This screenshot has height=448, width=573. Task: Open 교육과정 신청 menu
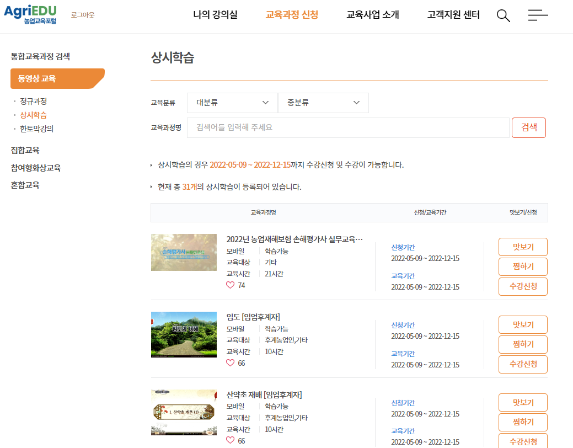[x=292, y=15]
